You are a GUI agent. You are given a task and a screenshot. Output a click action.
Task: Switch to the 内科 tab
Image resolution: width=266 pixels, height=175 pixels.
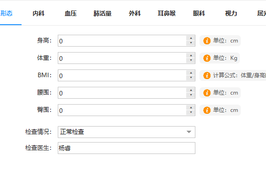pos(39,13)
